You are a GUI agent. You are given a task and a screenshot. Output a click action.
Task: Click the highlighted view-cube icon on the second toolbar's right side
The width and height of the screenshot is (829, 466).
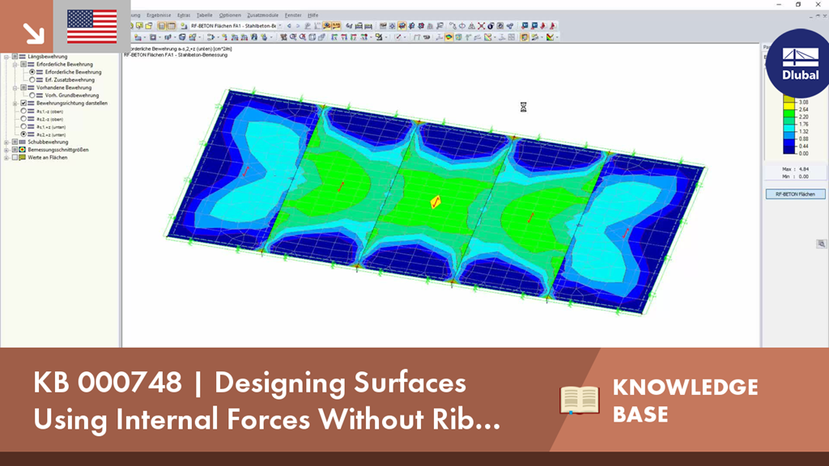pos(525,37)
